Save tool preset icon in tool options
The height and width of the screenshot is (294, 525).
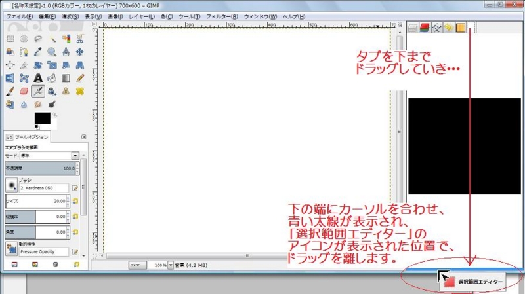(x=14, y=265)
